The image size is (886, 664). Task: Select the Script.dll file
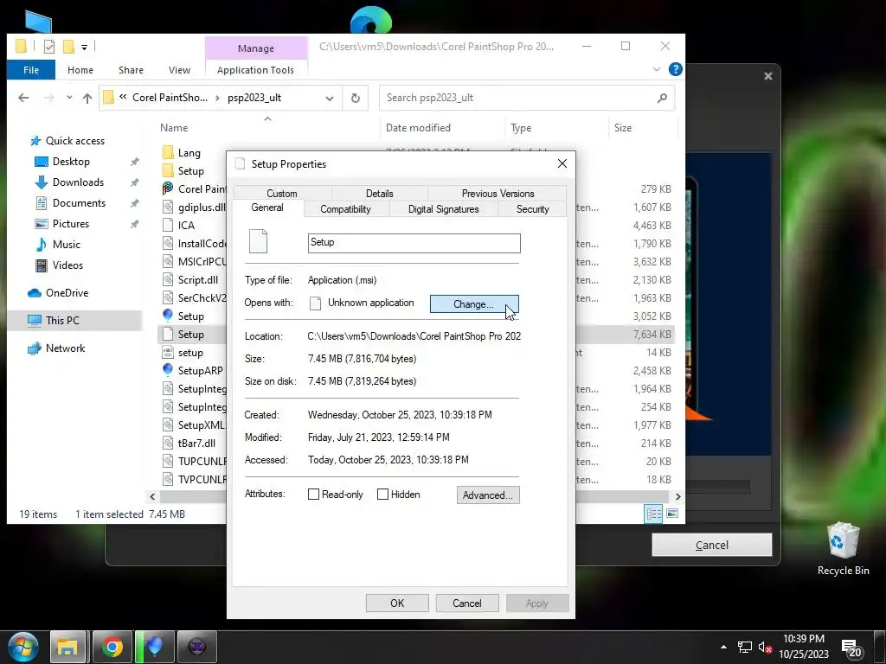[x=198, y=280]
